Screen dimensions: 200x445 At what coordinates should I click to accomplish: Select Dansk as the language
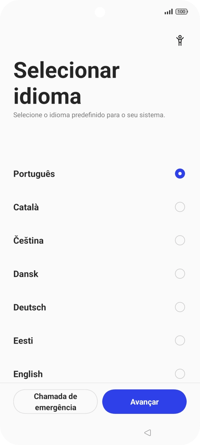pos(180,274)
